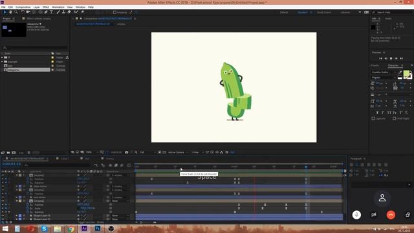Image resolution: width=414 pixels, height=233 pixels.
Task: Switch to the Character panel tab
Action: pos(393,65)
